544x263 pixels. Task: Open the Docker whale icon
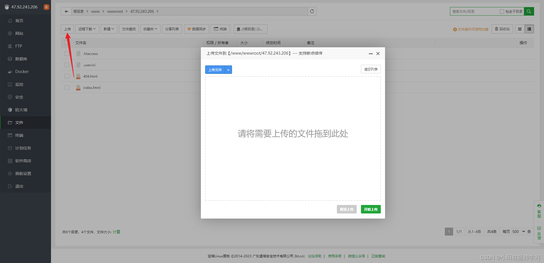10,72
